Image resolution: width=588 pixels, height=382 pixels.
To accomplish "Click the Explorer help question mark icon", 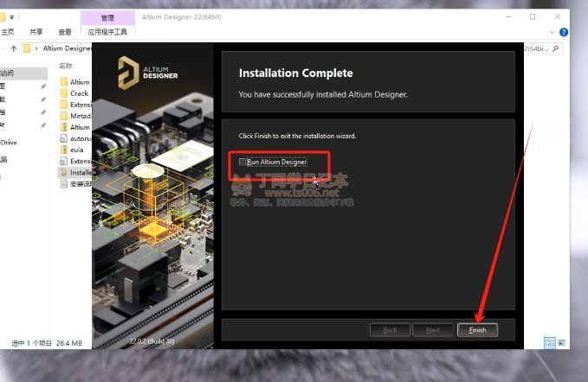I will 563,32.
